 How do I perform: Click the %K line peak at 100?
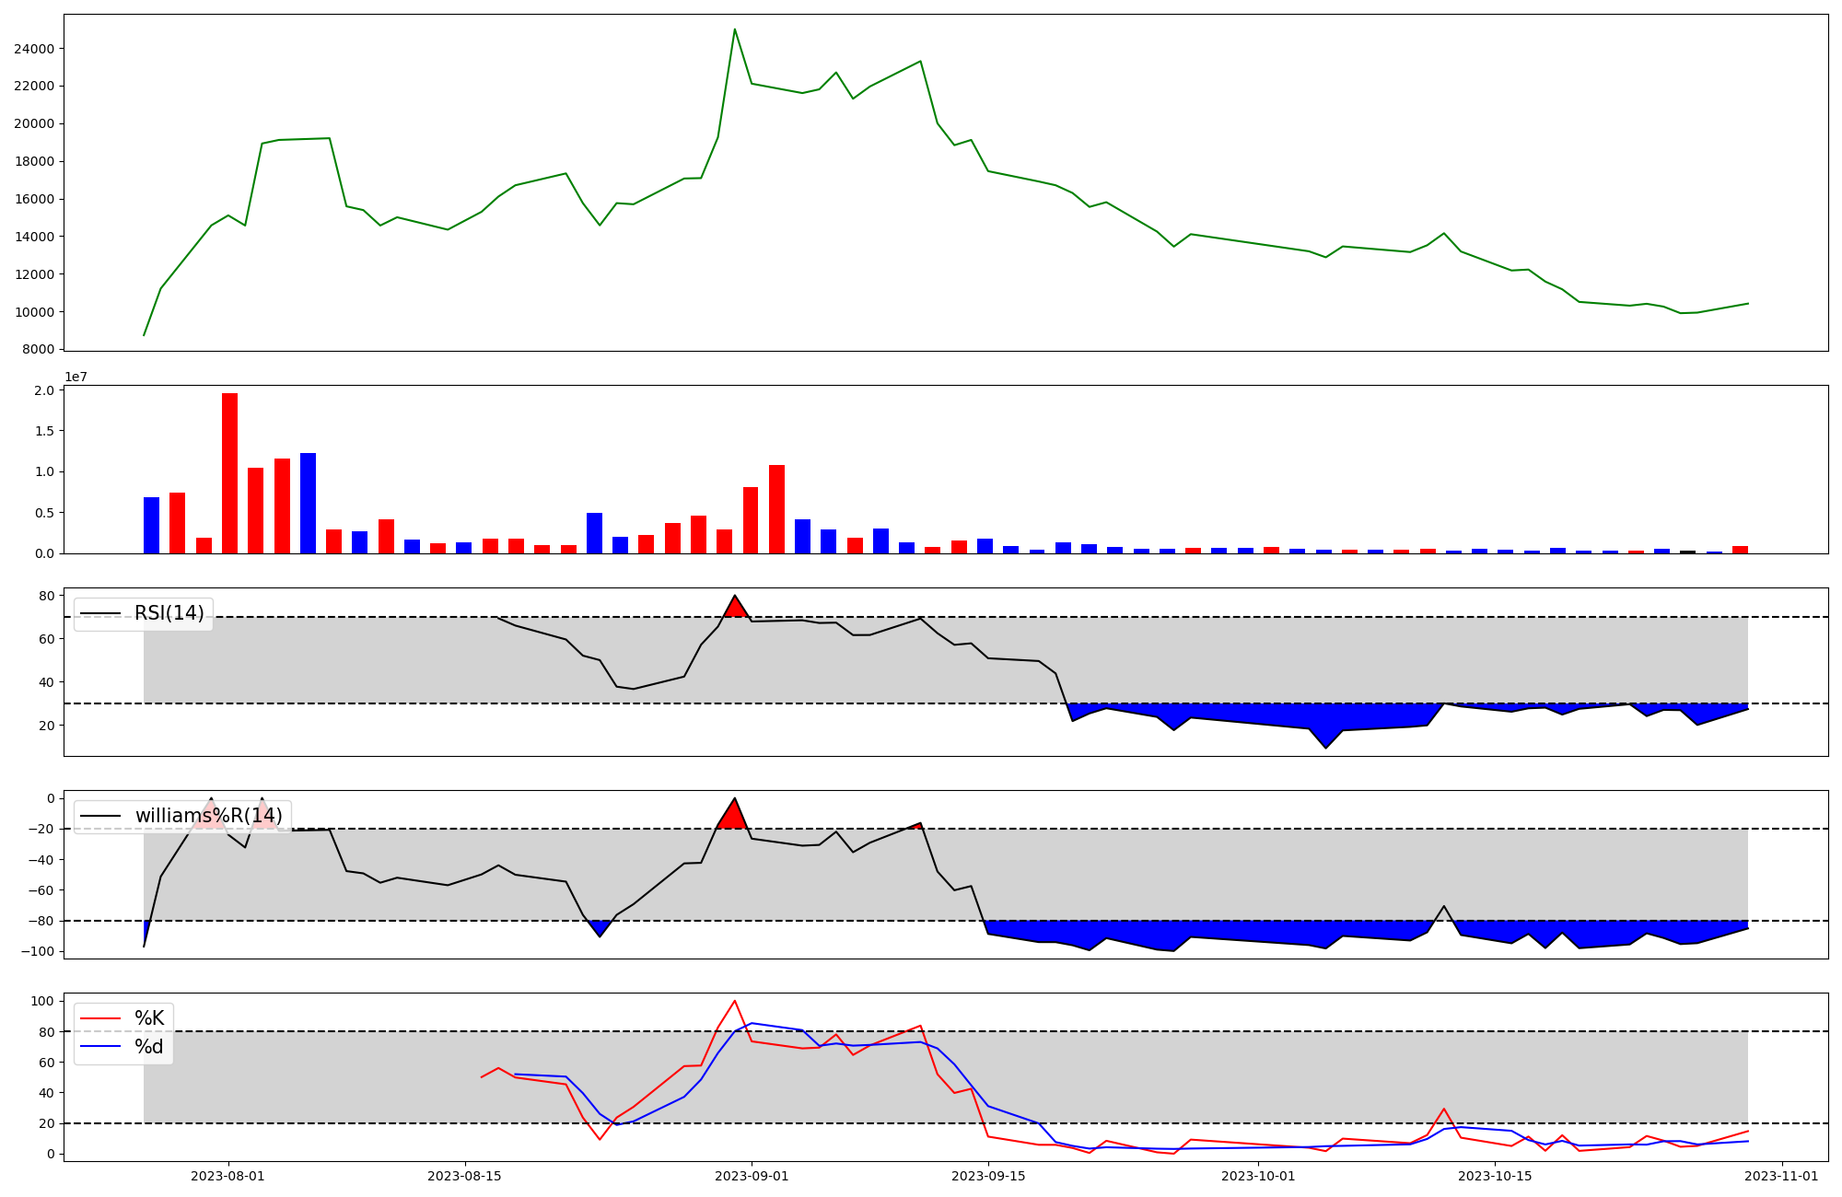(734, 1002)
